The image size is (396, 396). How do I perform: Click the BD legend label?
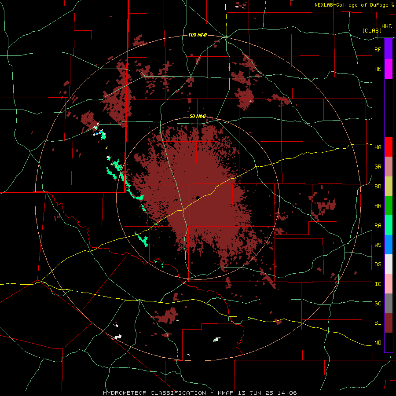pyautogui.click(x=378, y=187)
